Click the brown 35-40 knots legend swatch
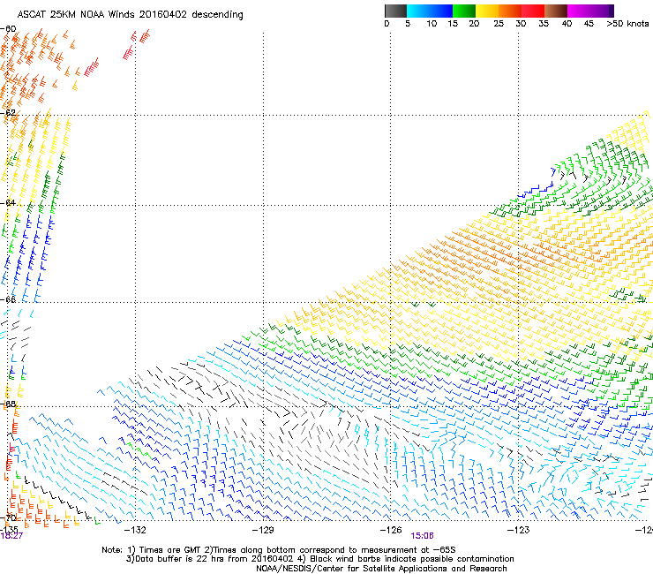The height and width of the screenshot is (574, 653). (556, 11)
